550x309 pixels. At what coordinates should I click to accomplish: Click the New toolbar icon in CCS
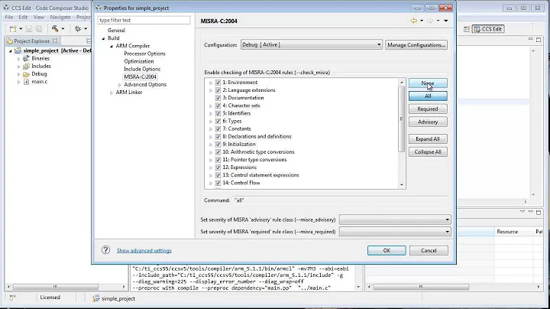pos(13,29)
